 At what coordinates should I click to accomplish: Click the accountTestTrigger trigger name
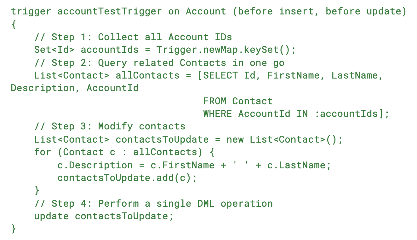click(109, 12)
